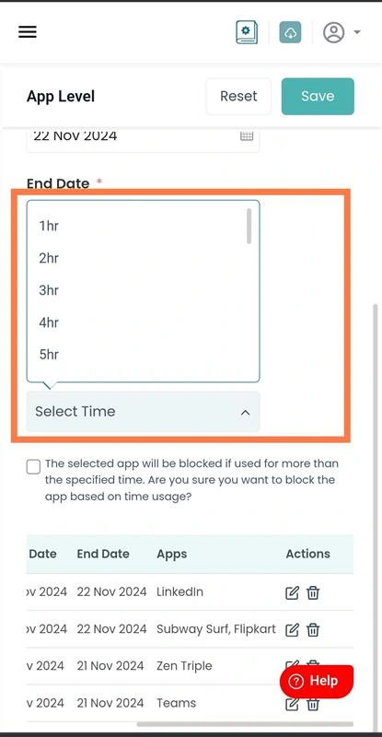Delete the LinkedIn rule entry
The width and height of the screenshot is (382, 737).
[313, 592]
